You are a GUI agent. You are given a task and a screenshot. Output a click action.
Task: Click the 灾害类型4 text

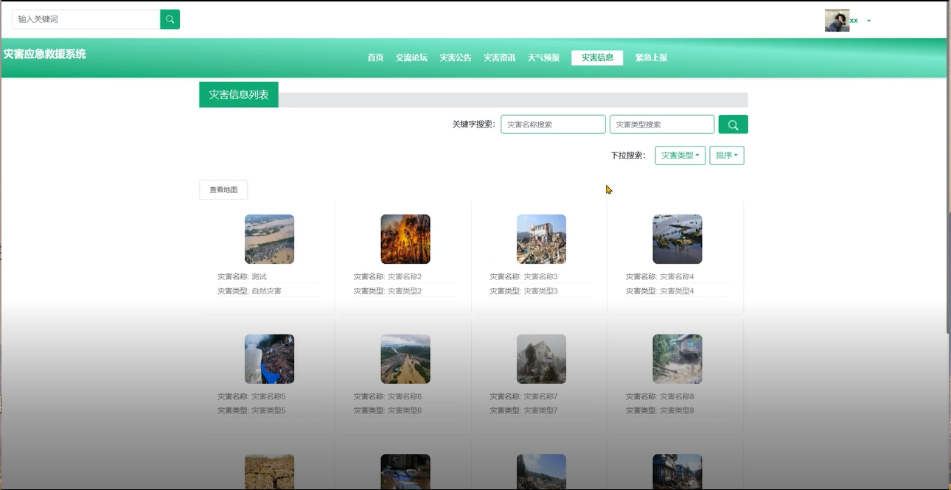coord(677,291)
